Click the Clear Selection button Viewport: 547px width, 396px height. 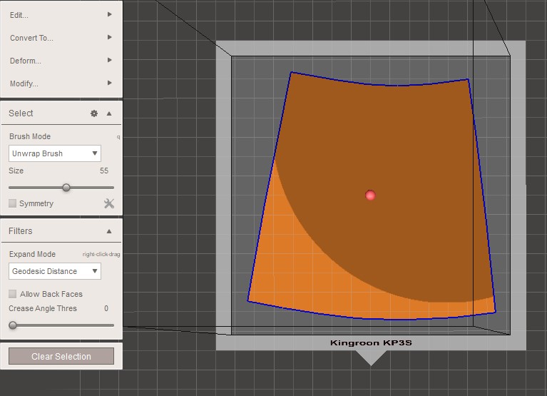61,356
